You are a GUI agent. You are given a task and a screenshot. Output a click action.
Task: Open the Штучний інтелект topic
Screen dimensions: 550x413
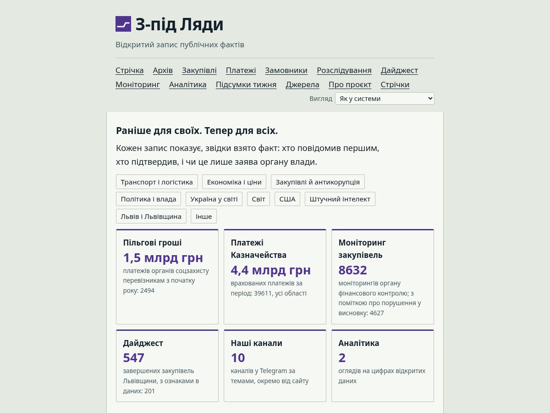click(340, 199)
